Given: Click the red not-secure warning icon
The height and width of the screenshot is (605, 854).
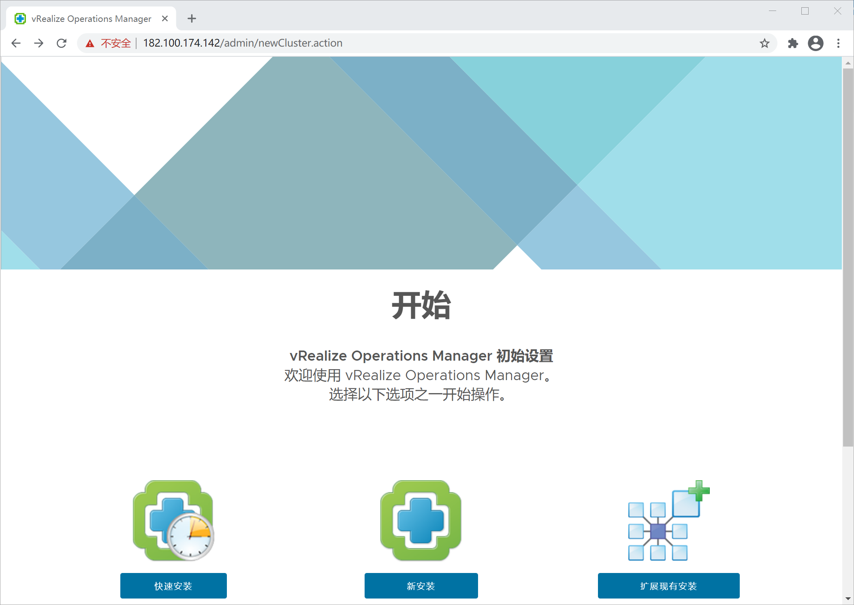Looking at the screenshot, I should [x=90, y=43].
